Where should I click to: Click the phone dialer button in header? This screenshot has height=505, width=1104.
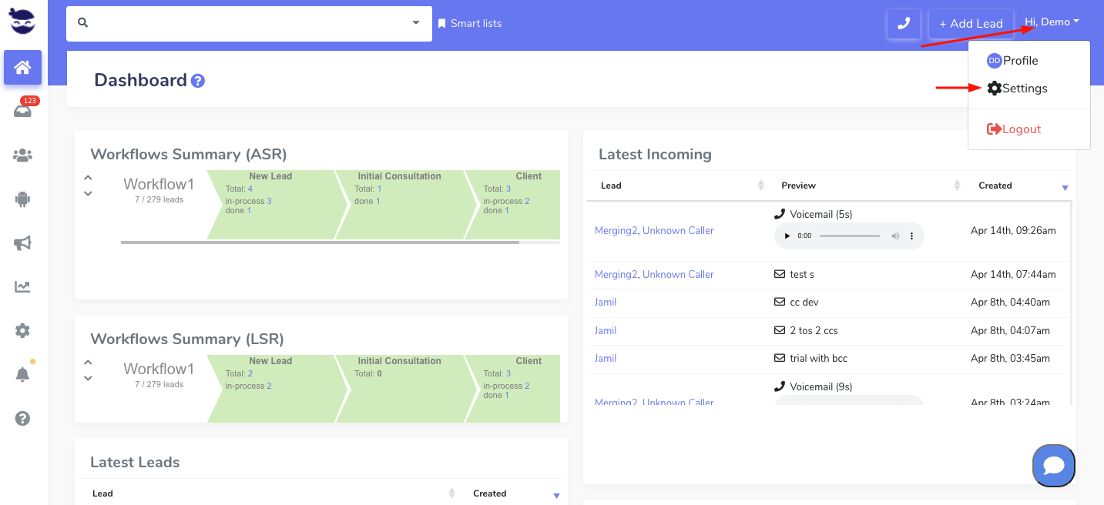point(904,24)
